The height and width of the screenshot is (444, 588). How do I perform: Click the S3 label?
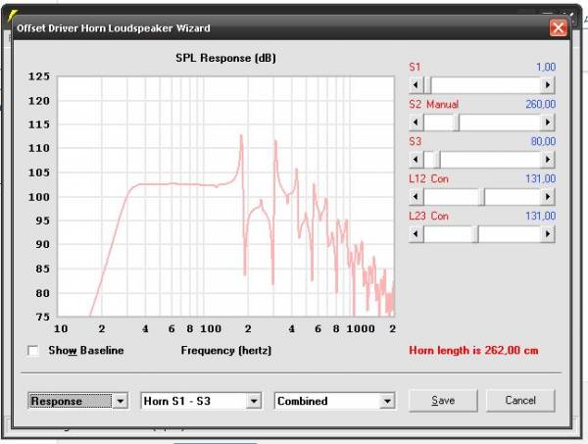pos(416,141)
